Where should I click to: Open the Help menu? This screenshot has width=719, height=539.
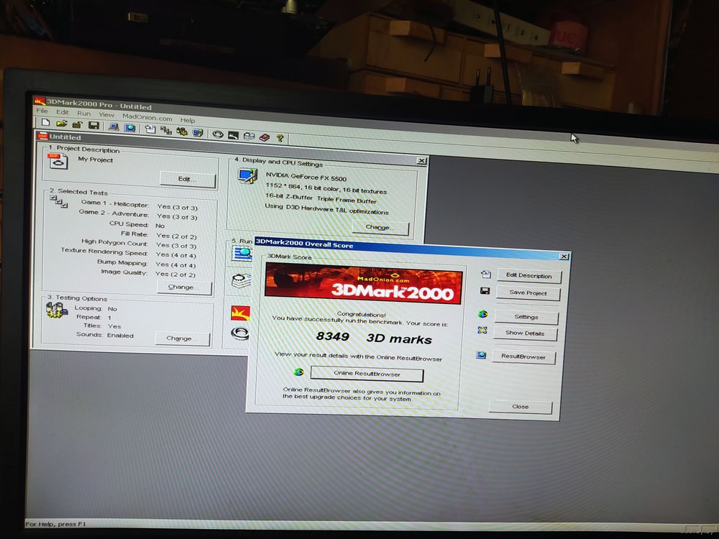point(188,120)
